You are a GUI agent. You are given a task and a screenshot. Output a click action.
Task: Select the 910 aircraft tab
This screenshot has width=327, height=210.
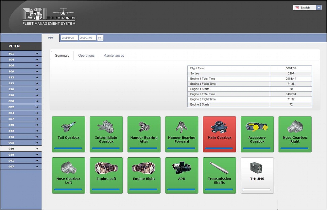(x=50, y=38)
